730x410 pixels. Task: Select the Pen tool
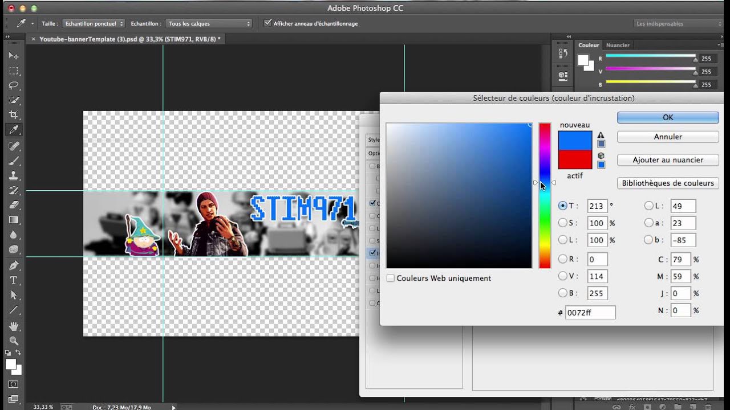click(x=14, y=265)
